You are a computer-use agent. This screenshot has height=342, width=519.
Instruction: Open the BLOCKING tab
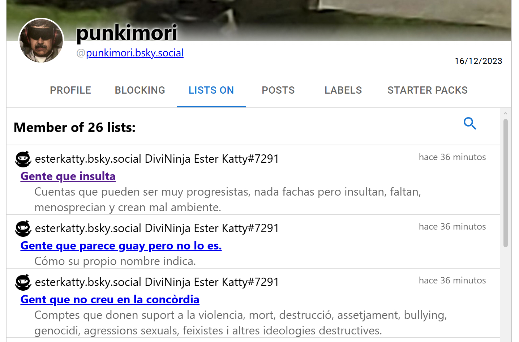coord(140,90)
